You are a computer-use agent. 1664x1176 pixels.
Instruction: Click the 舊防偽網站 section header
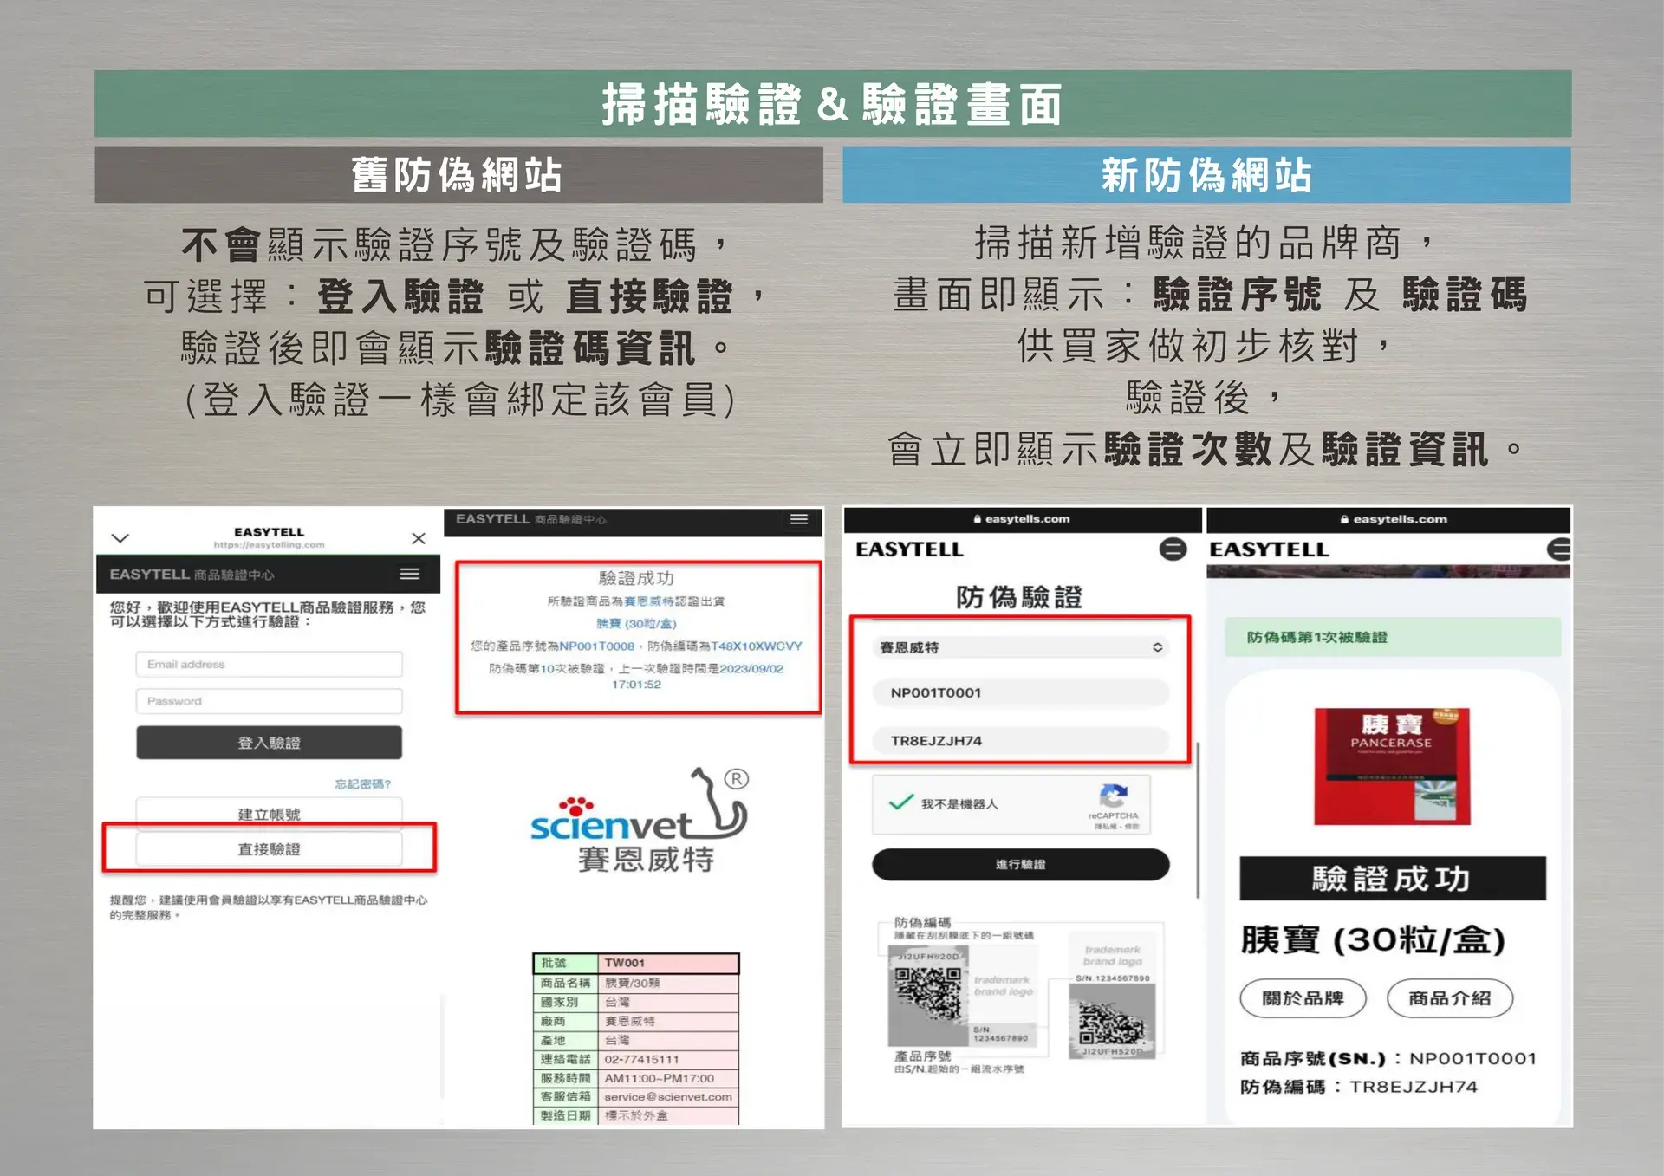tap(458, 175)
